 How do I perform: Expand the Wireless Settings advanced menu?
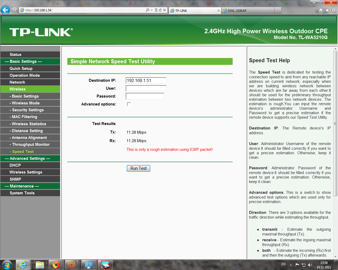point(30,172)
